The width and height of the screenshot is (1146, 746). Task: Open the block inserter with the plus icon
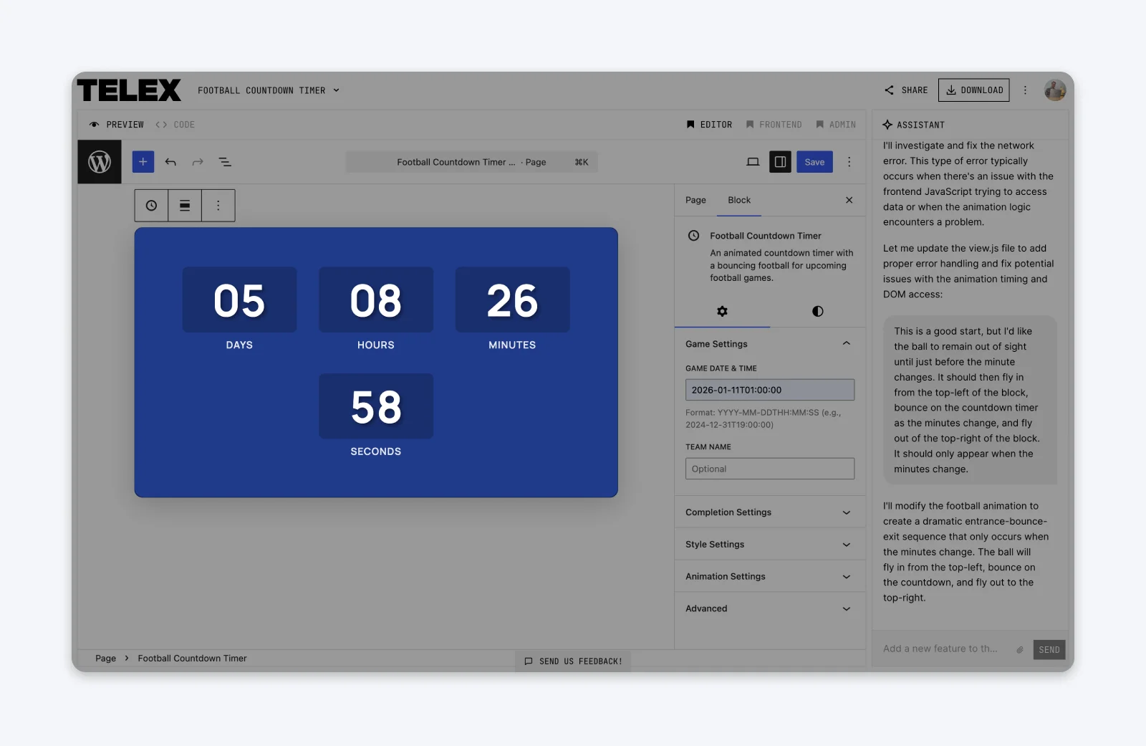click(143, 162)
